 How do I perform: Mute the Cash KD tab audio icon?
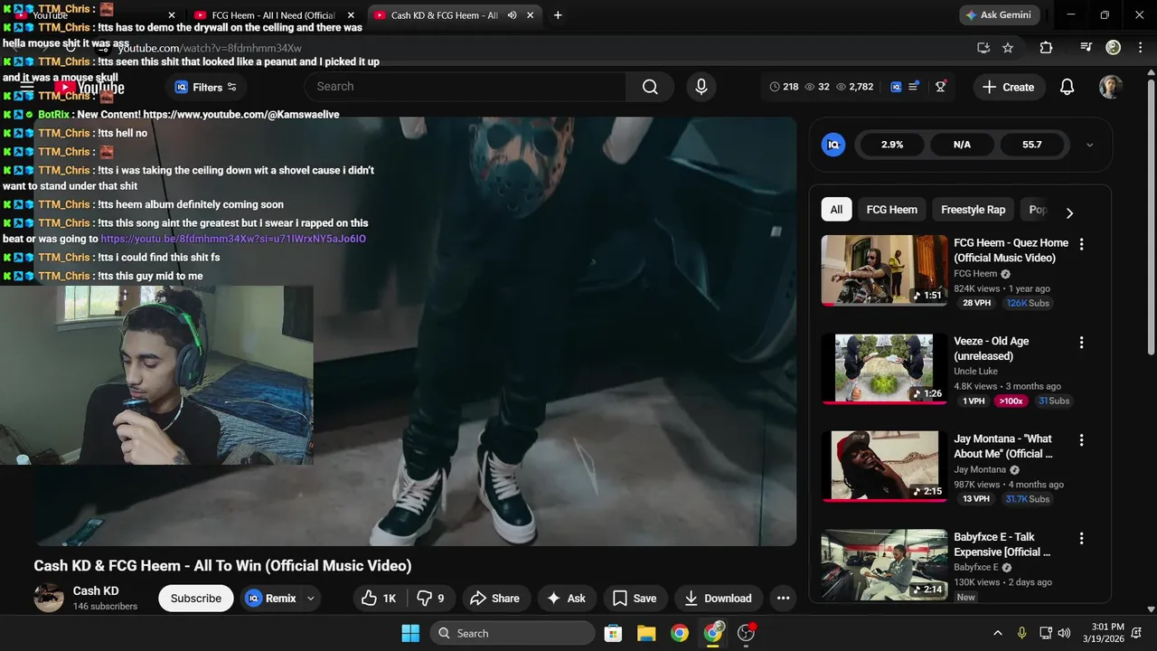[x=513, y=15]
